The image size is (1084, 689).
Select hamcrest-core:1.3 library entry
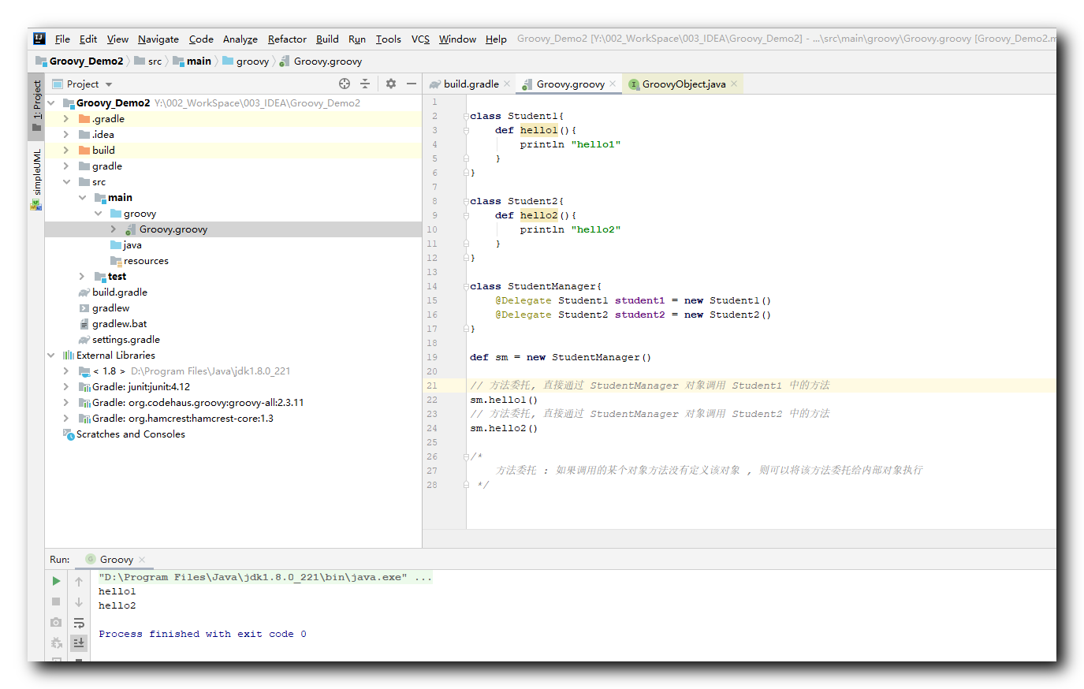(x=177, y=419)
